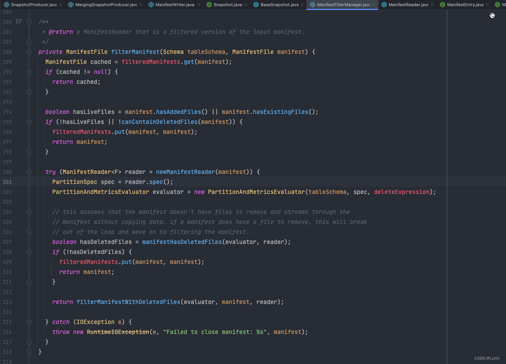Collapse block using end marker at line 311
506x364 pixels.
coord(29,282)
